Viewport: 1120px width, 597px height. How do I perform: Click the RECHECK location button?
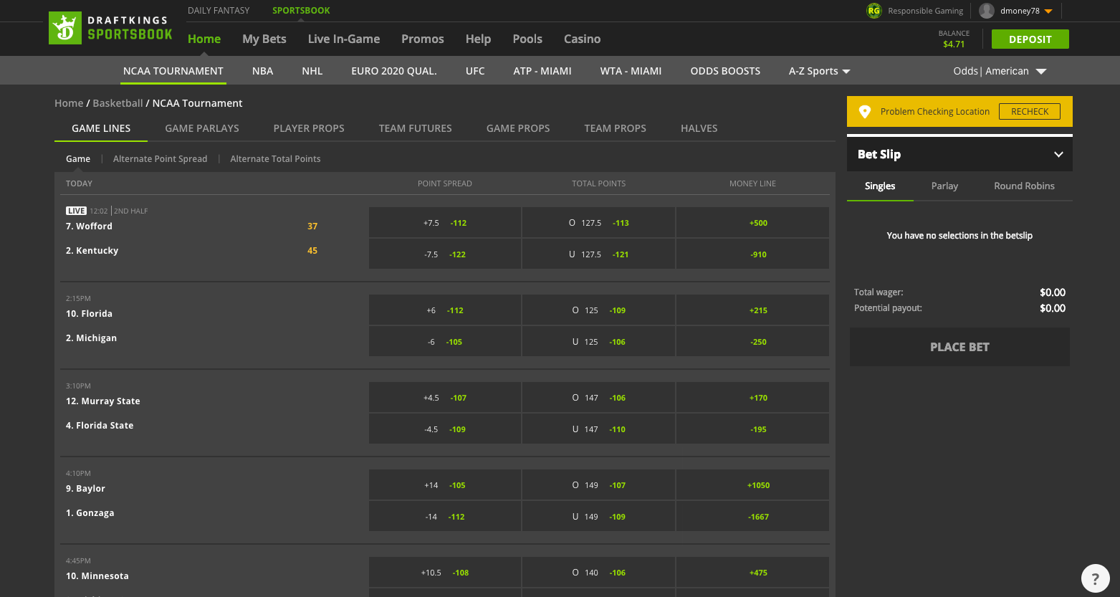pyautogui.click(x=1030, y=112)
